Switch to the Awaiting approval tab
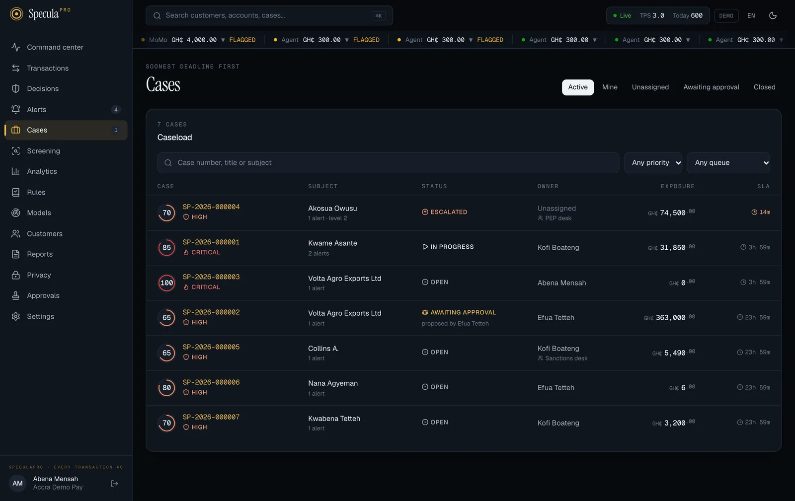Screen dimensions: 795x501 click(711, 87)
